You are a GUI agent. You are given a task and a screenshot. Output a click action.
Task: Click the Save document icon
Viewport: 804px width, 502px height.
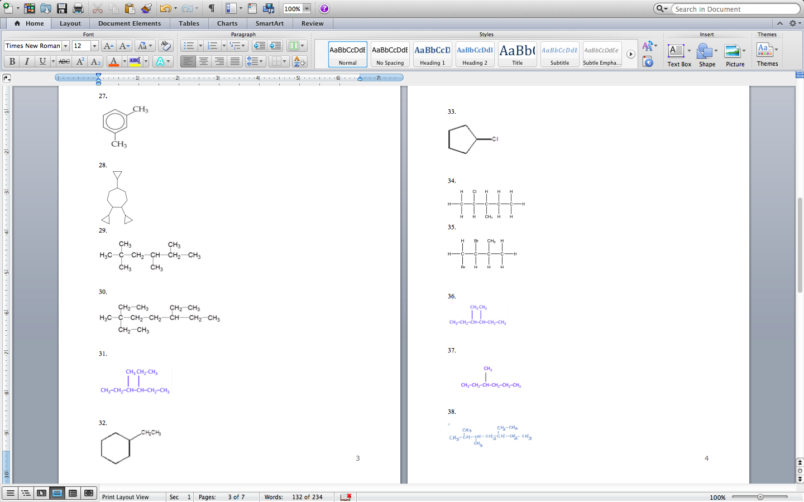pos(62,8)
